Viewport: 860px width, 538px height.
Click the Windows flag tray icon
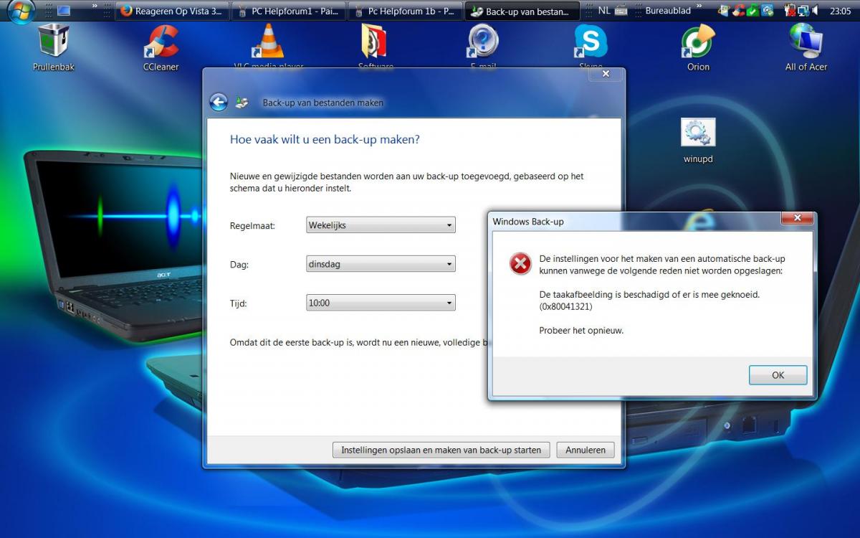(x=724, y=11)
